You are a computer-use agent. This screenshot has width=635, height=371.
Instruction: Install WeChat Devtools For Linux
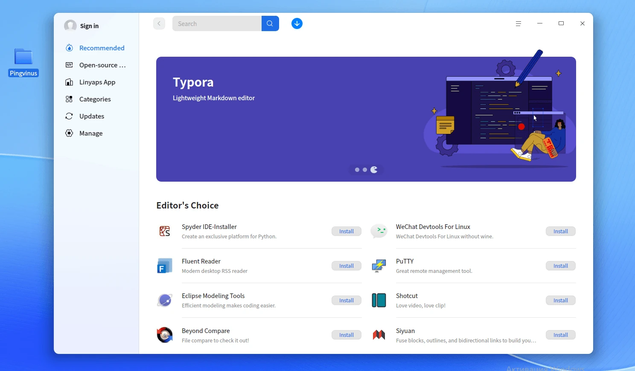561,231
